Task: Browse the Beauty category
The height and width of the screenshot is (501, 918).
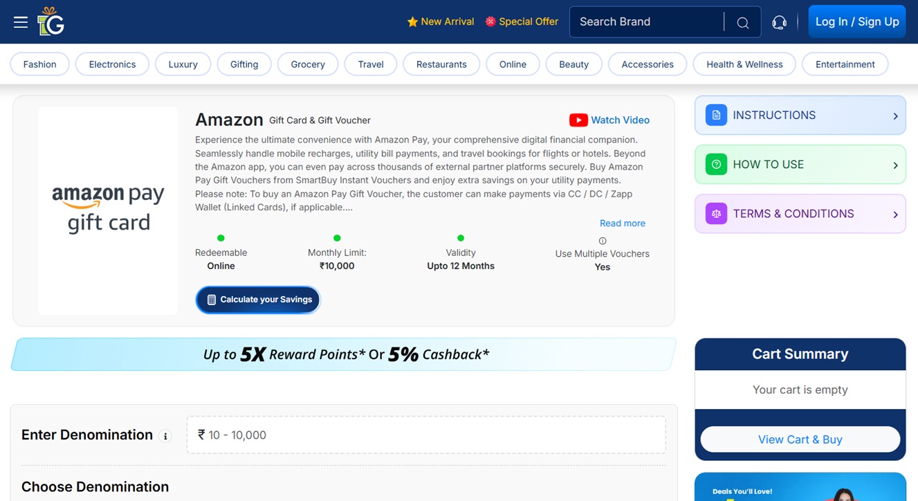Action: pyautogui.click(x=573, y=64)
